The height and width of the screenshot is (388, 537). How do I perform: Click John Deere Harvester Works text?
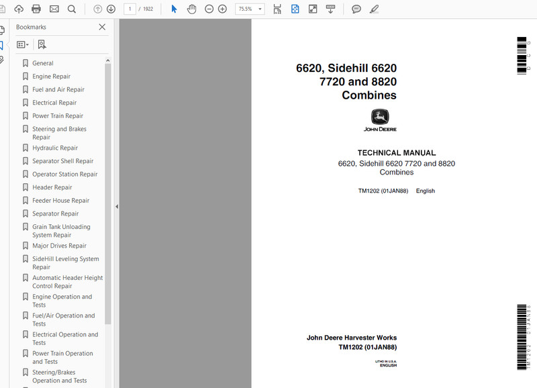tap(352, 338)
